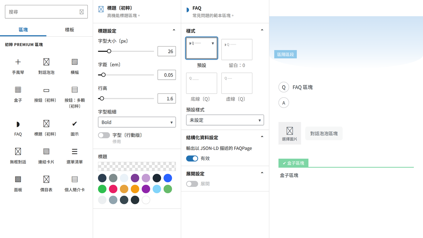Viewport: 423px width, 238px height.
Task: Click the 字距 slider handle
Action: tap(103, 75)
